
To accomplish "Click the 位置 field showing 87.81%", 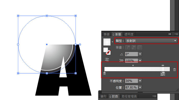I will point(131,88).
